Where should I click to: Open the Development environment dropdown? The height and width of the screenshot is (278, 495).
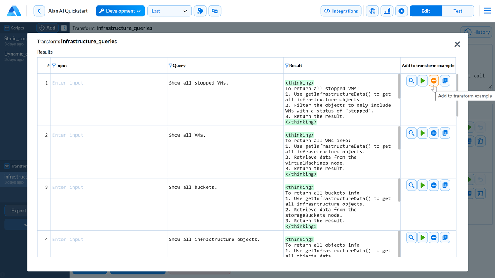point(120,11)
